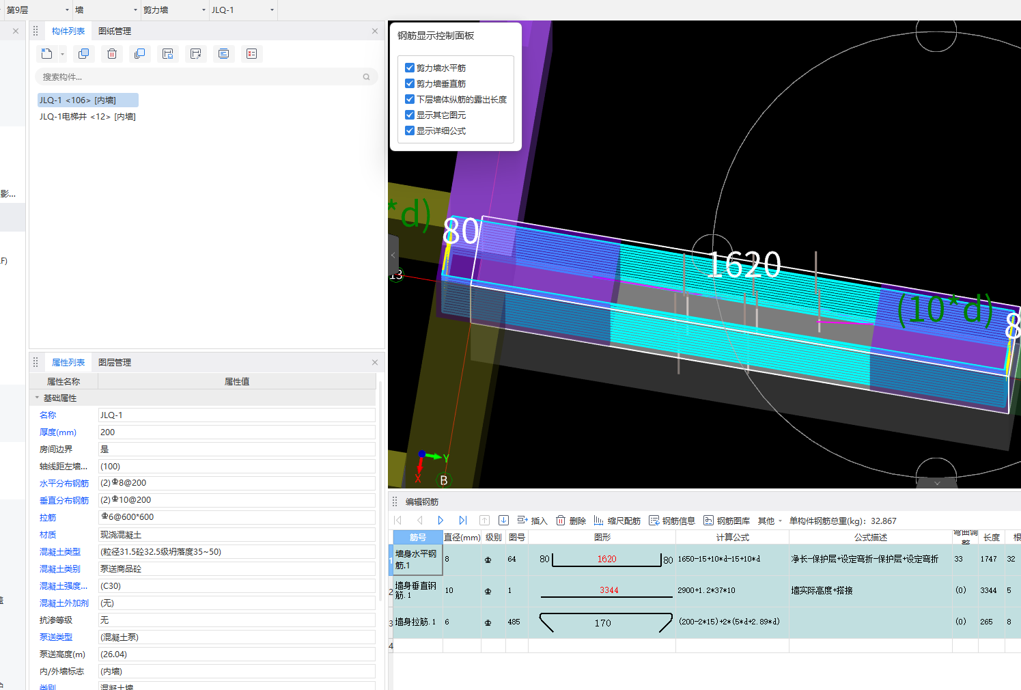The image size is (1021, 690).
Task: Click the delete component trash icon
Action: (x=112, y=54)
